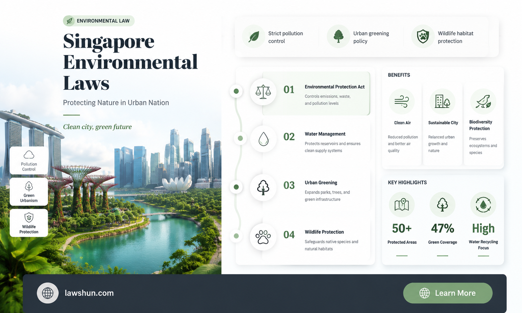Click the Green Coverage label
The height and width of the screenshot is (313, 522).
click(442, 242)
